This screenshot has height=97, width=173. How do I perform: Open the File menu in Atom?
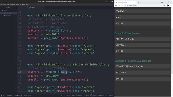coord(1,4)
